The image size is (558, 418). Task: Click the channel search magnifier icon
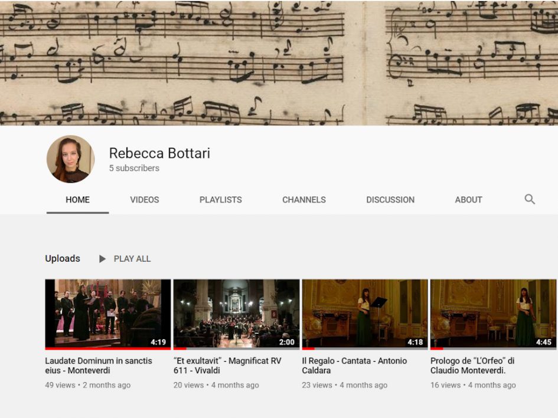(530, 199)
